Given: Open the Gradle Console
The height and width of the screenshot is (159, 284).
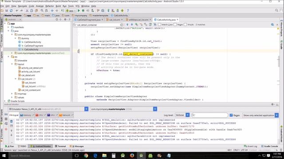Looking at the screenshot, I should [269, 146].
